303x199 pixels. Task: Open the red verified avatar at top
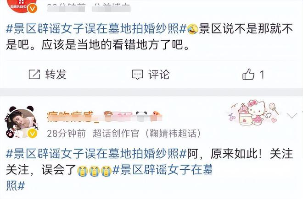[x=22, y=6]
